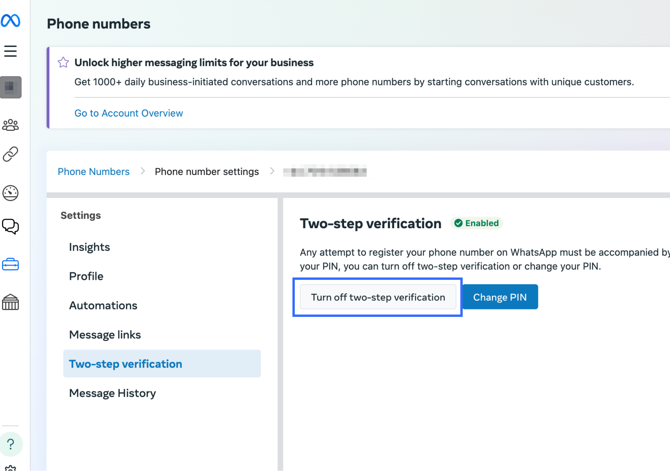Click the bank building sidebar icon
This screenshot has height=471, width=670.
[x=11, y=302]
